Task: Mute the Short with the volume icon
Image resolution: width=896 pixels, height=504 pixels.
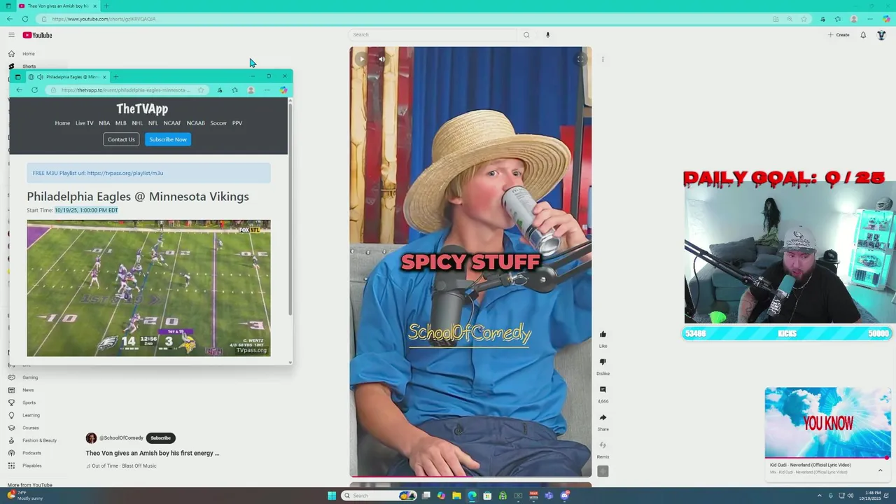Action: click(381, 59)
